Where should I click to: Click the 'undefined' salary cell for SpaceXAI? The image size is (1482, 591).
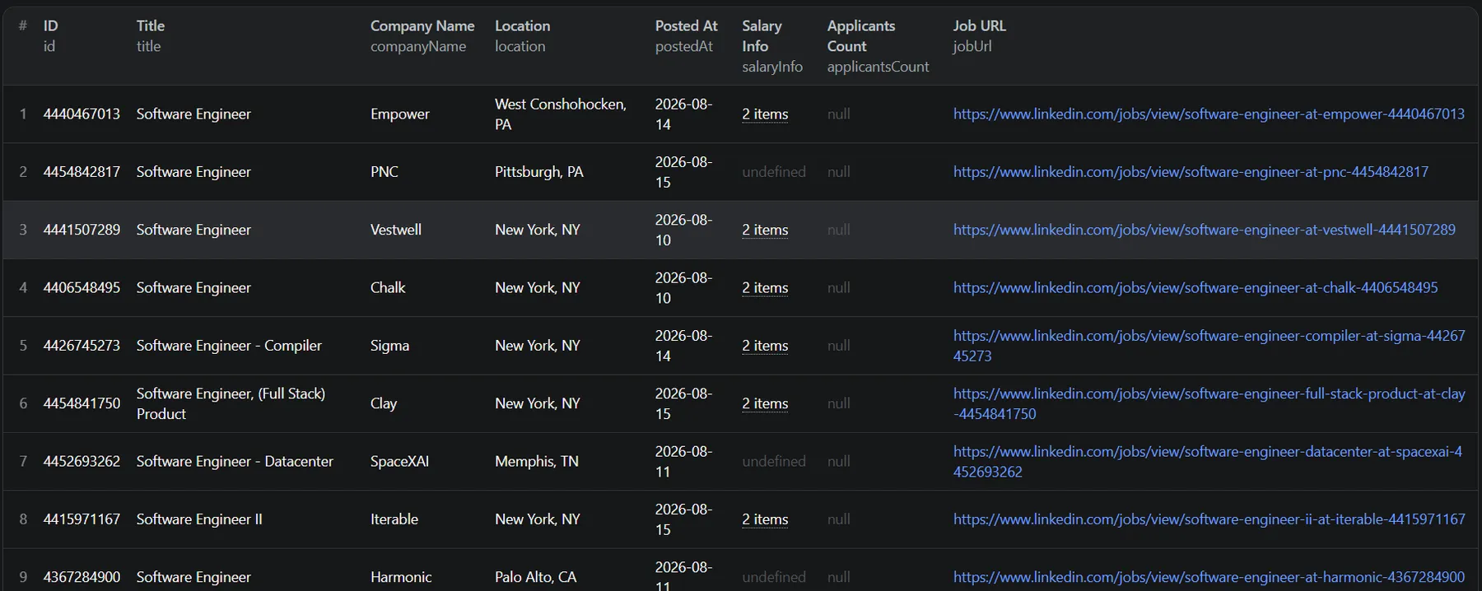(774, 461)
